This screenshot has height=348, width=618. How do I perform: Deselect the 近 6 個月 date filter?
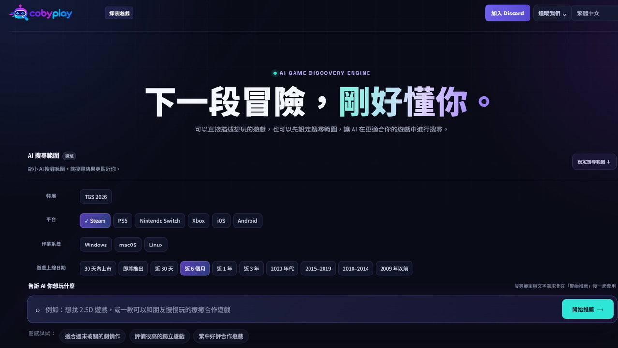pyautogui.click(x=195, y=268)
